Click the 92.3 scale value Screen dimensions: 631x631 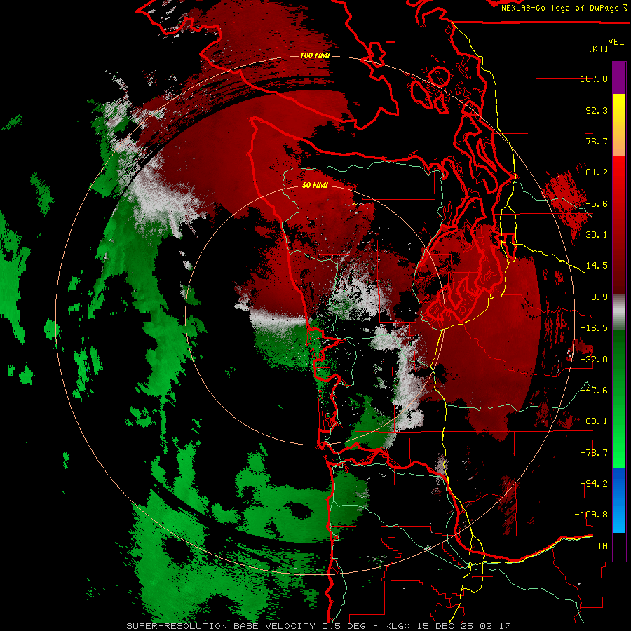coord(597,110)
